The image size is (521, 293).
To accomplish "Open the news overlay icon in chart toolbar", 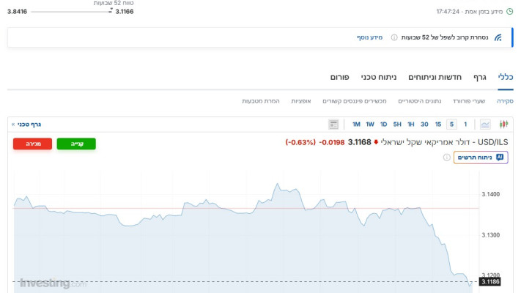I will pyautogui.click(x=334, y=125).
